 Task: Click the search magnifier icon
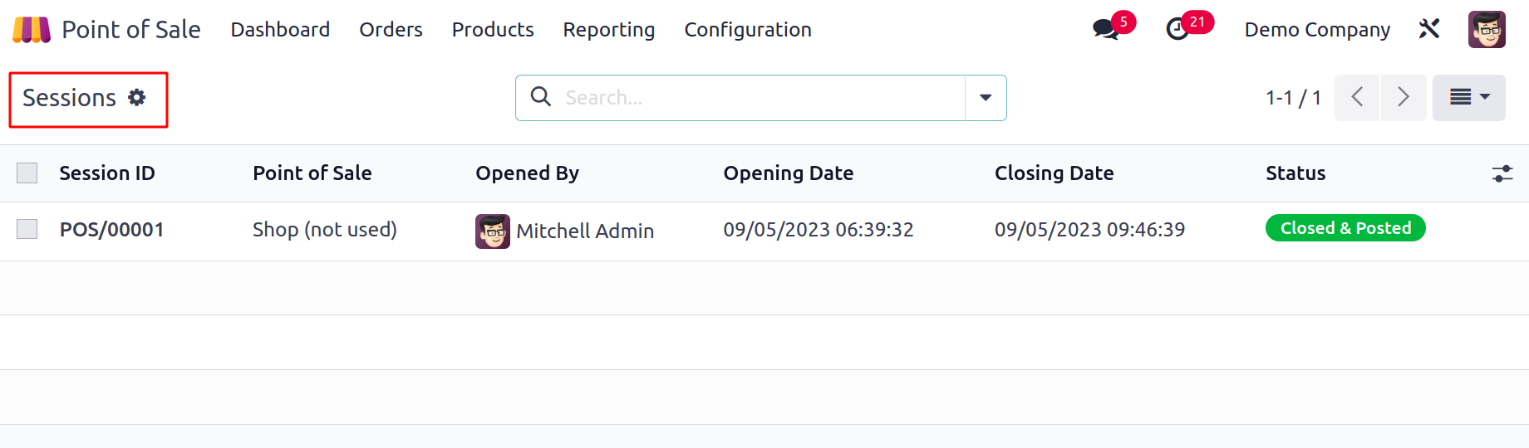541,97
